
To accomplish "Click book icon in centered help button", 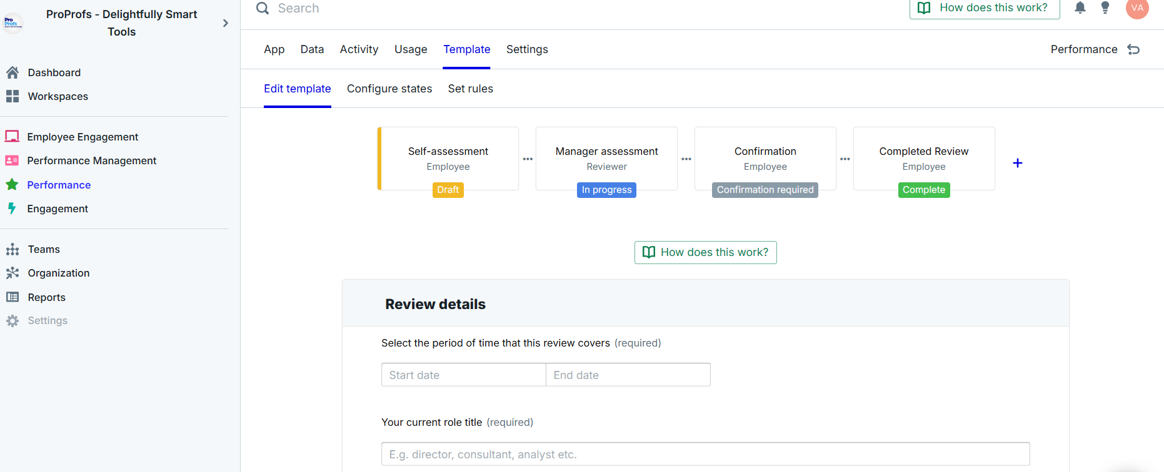I will pos(649,252).
